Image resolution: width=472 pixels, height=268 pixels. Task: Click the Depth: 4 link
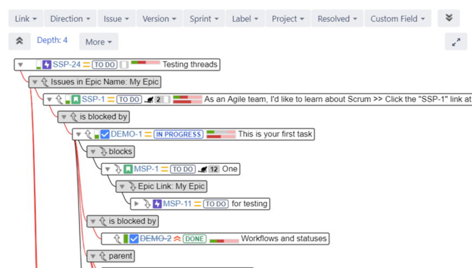[53, 41]
